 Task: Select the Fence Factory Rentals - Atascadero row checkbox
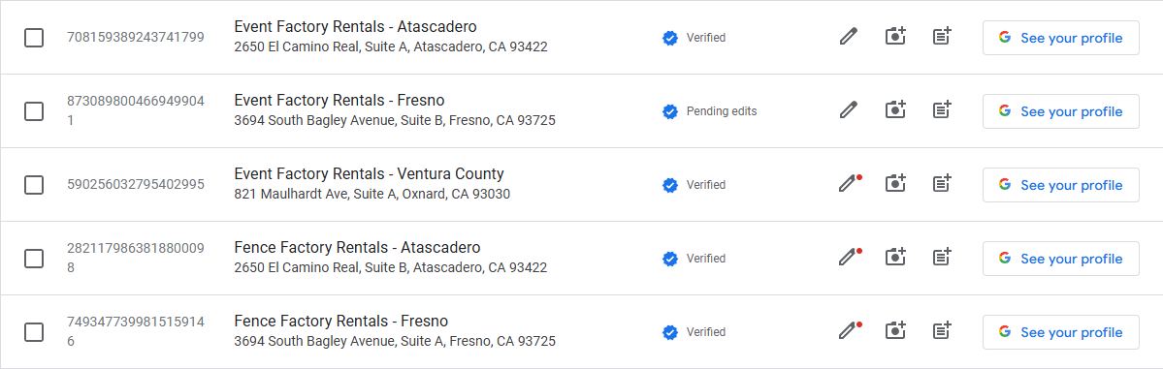coord(33,259)
